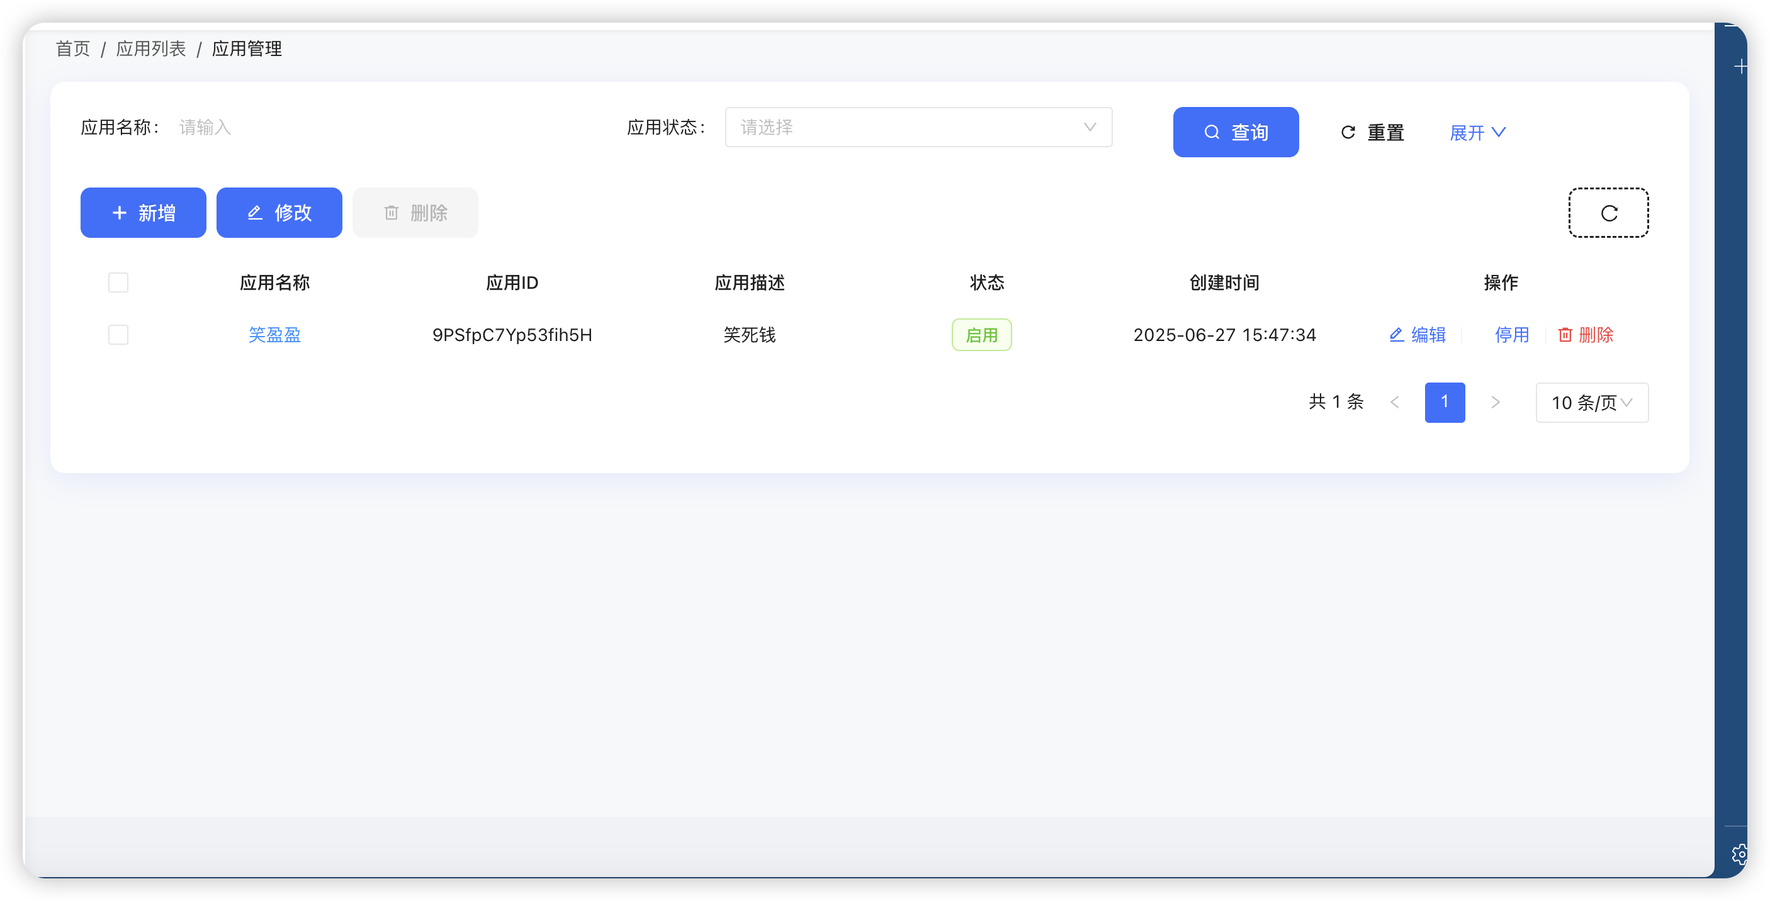1770x901 pixels.
Task: Click the plus icon on the right edge
Action: pos(1740,66)
